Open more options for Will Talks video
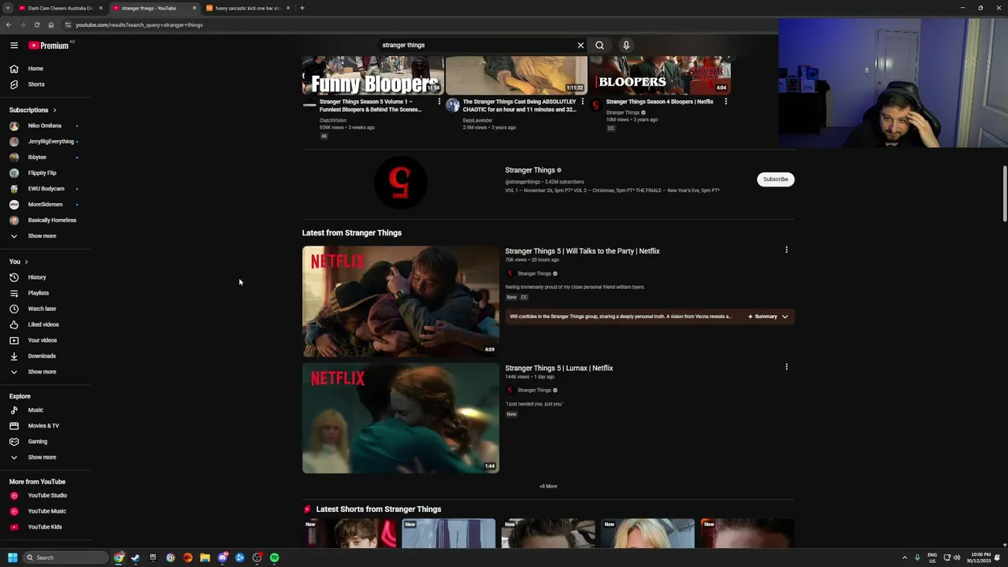This screenshot has height=567, width=1008. [x=786, y=250]
